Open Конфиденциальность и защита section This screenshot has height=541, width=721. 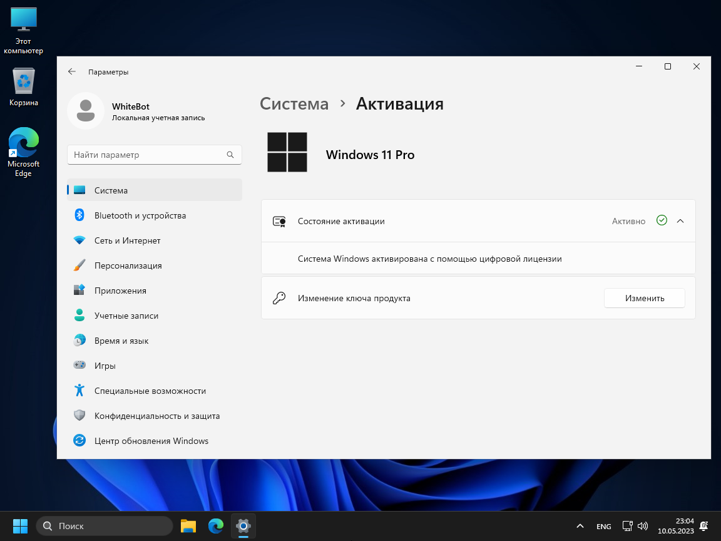click(156, 416)
